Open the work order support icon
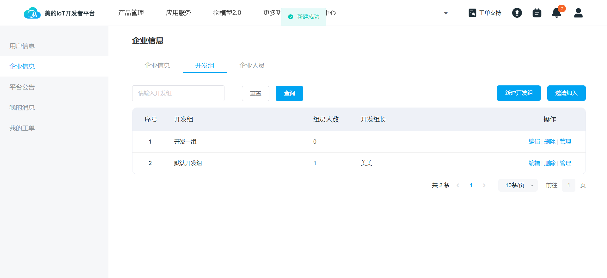607x278 pixels. 472,13
